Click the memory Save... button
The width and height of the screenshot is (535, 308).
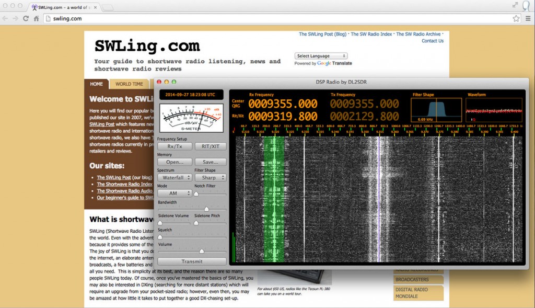click(x=211, y=162)
